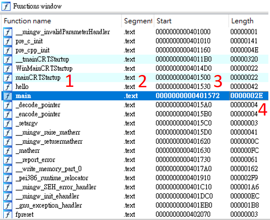This screenshot has height=220, width=270.
Task: Sort by Segment column header
Action: coord(138,21)
